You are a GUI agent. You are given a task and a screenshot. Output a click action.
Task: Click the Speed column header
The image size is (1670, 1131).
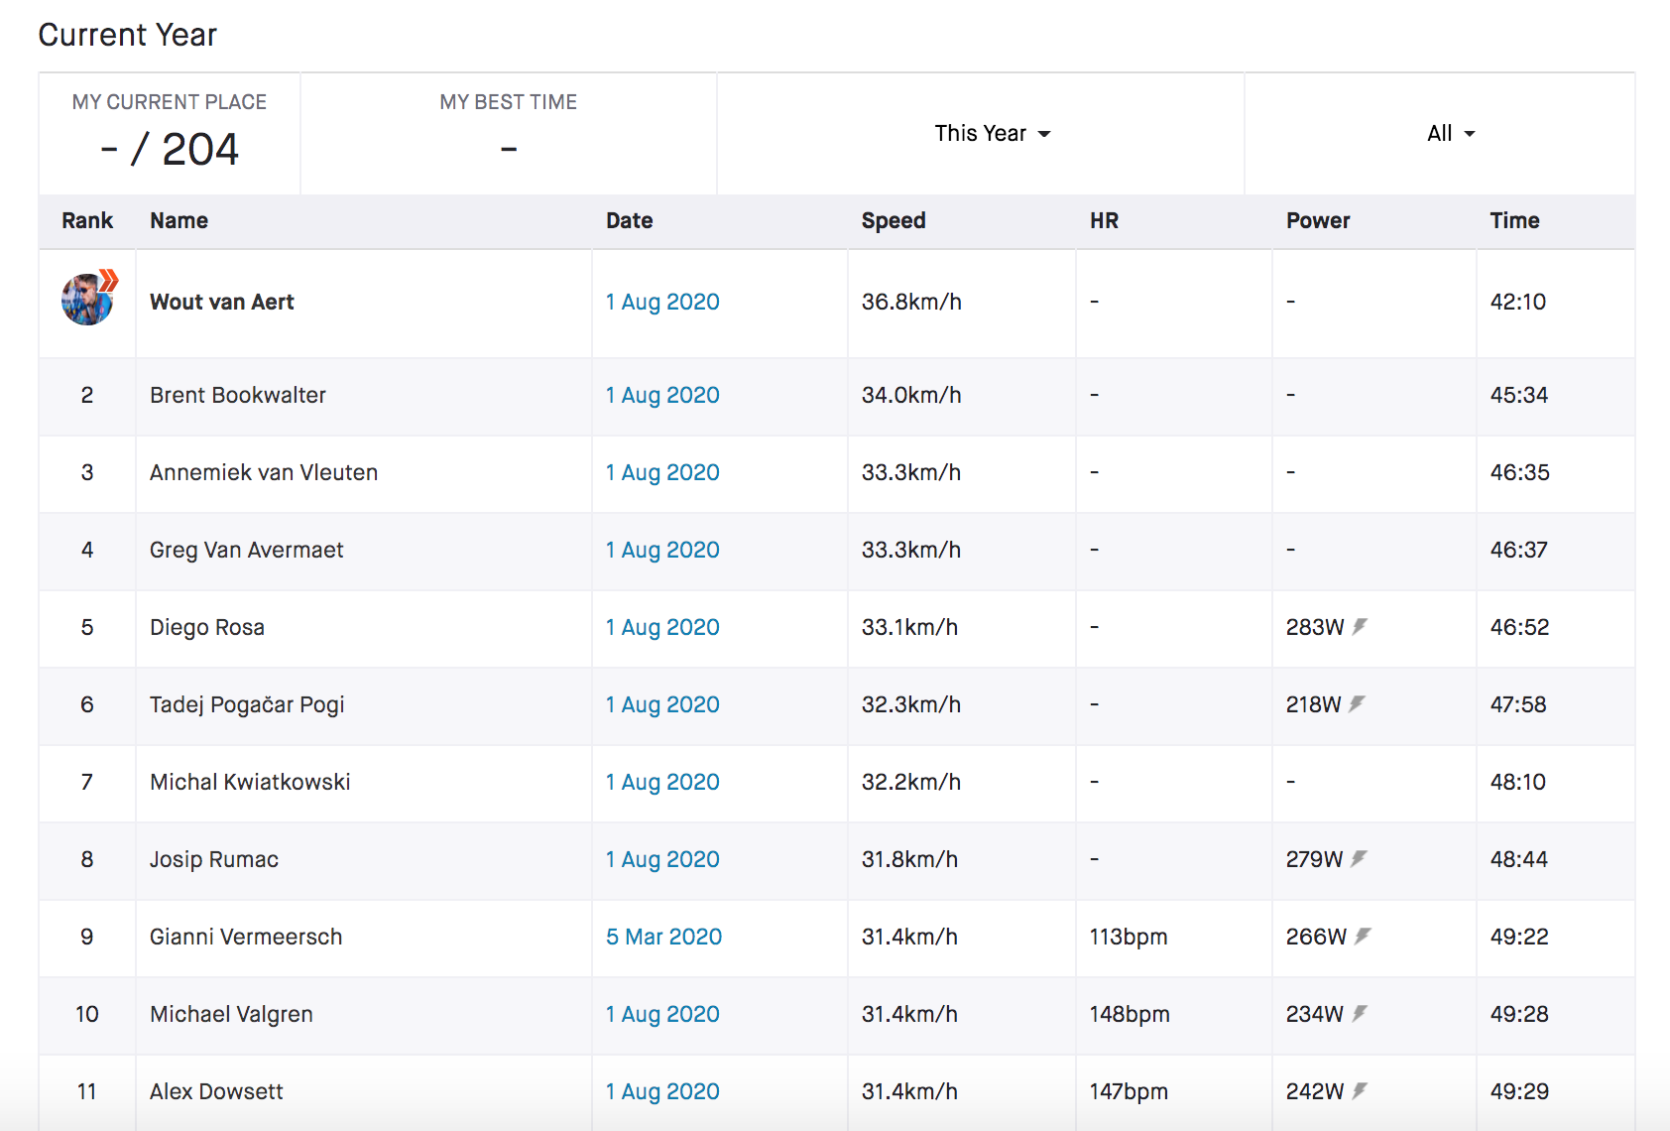(x=893, y=220)
